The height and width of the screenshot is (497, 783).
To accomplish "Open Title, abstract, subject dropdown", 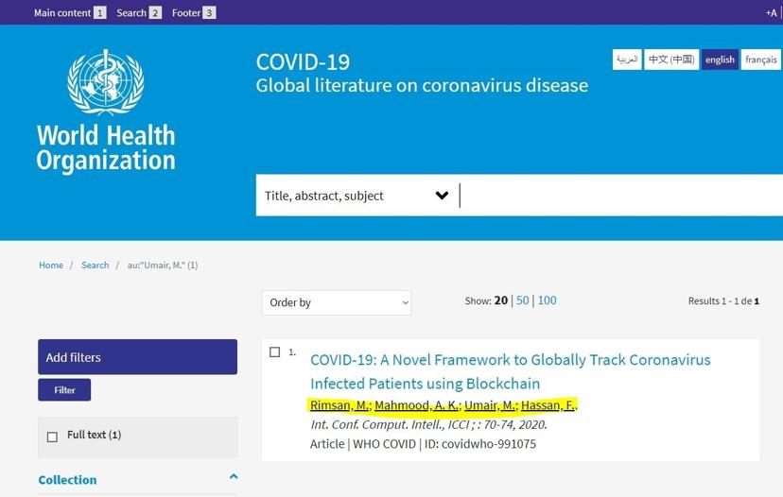I will pyautogui.click(x=357, y=196).
